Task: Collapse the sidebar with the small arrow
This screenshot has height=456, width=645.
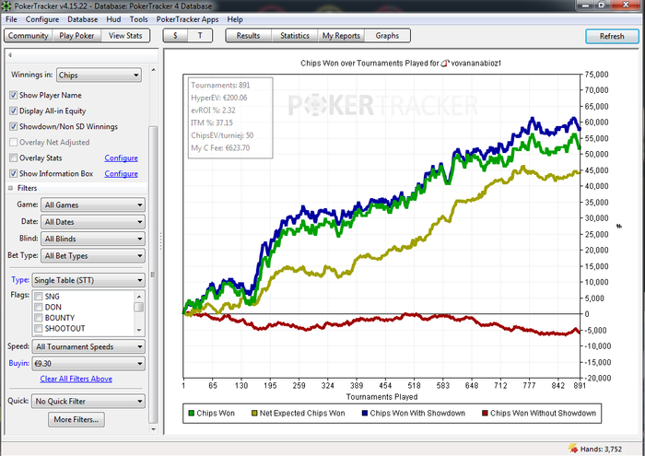Action: (10, 54)
